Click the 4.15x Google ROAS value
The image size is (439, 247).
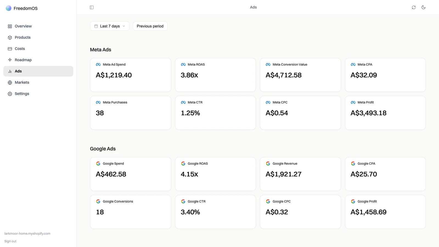189,174
